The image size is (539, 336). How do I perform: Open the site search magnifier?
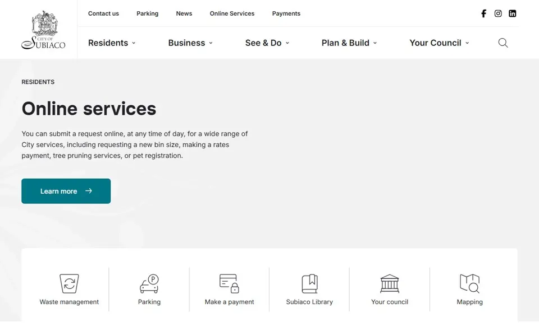click(x=503, y=43)
